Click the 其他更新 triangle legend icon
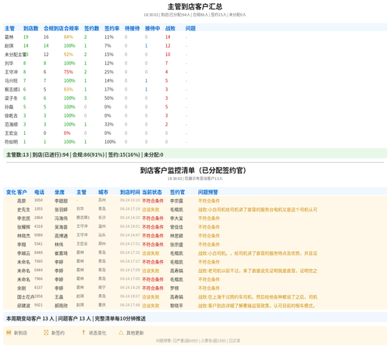The image size is (390, 358). click(121, 332)
